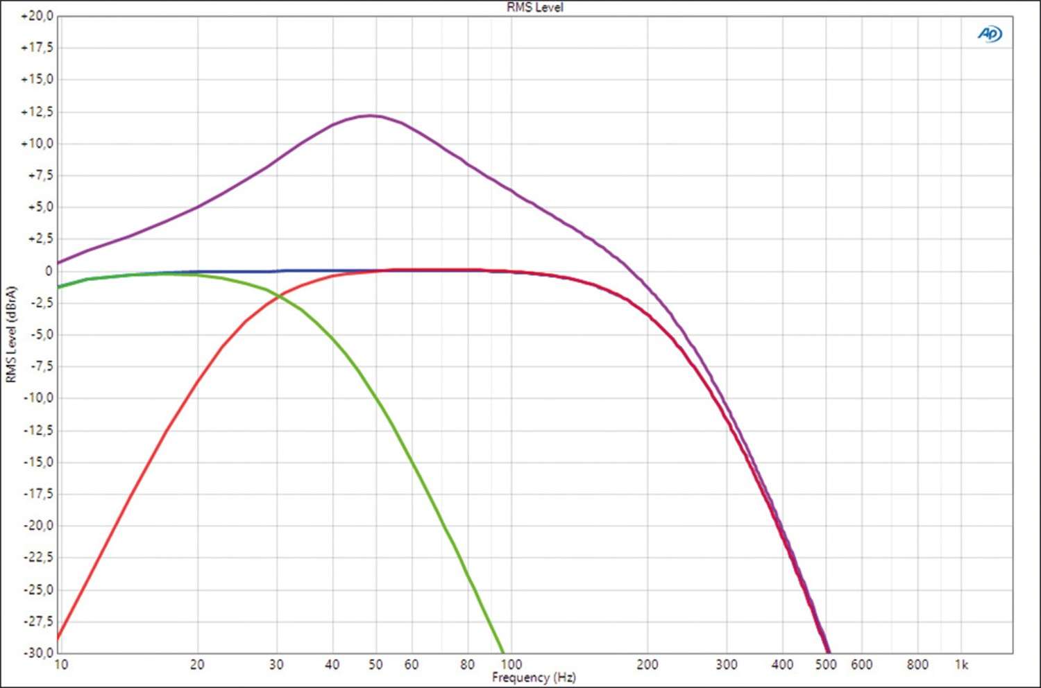Click the 50 frequency axis label
This screenshot has width=1041, height=688.
click(375, 664)
